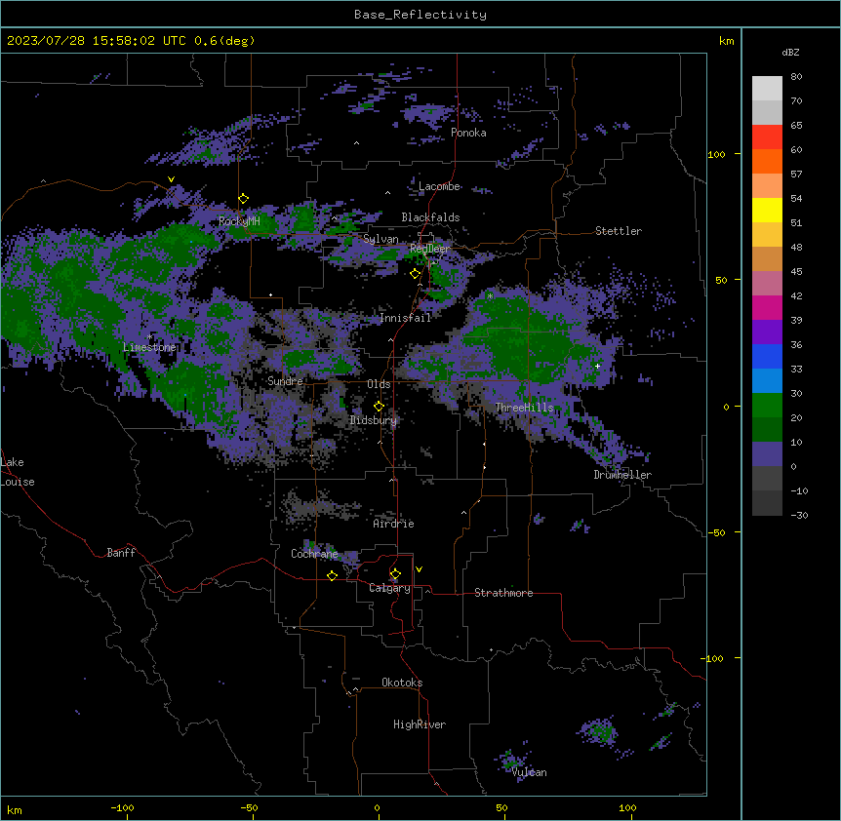Click the Sundre town label

pyautogui.click(x=285, y=381)
